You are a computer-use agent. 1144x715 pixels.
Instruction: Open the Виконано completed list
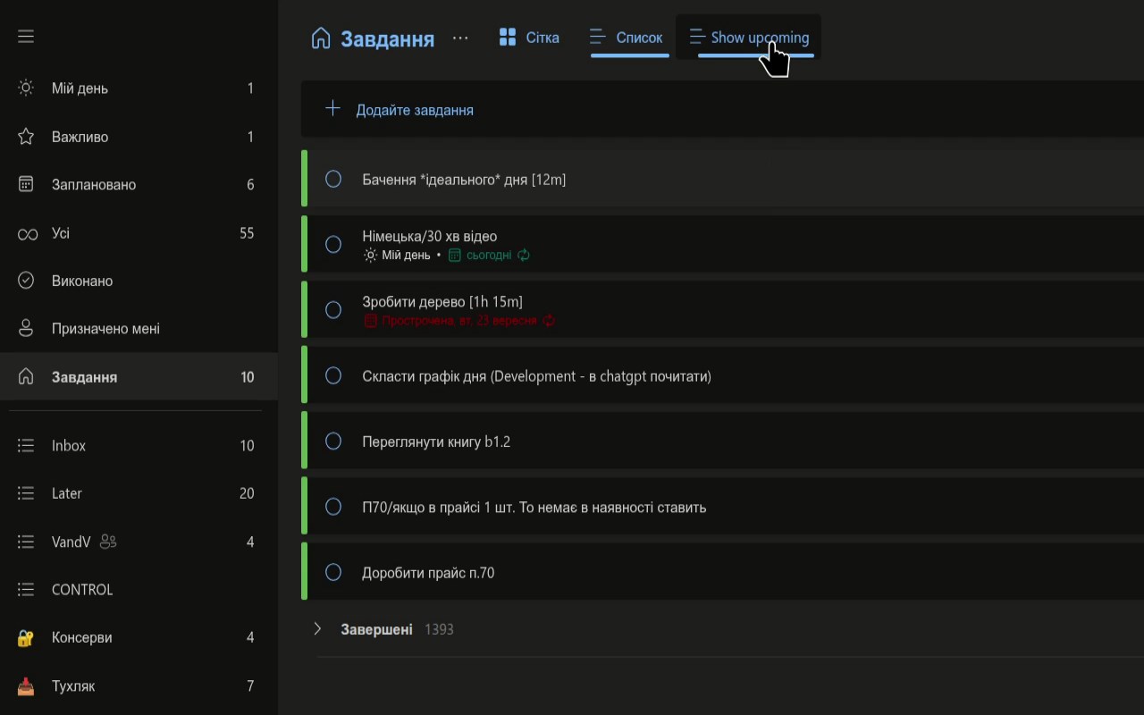tap(139, 281)
